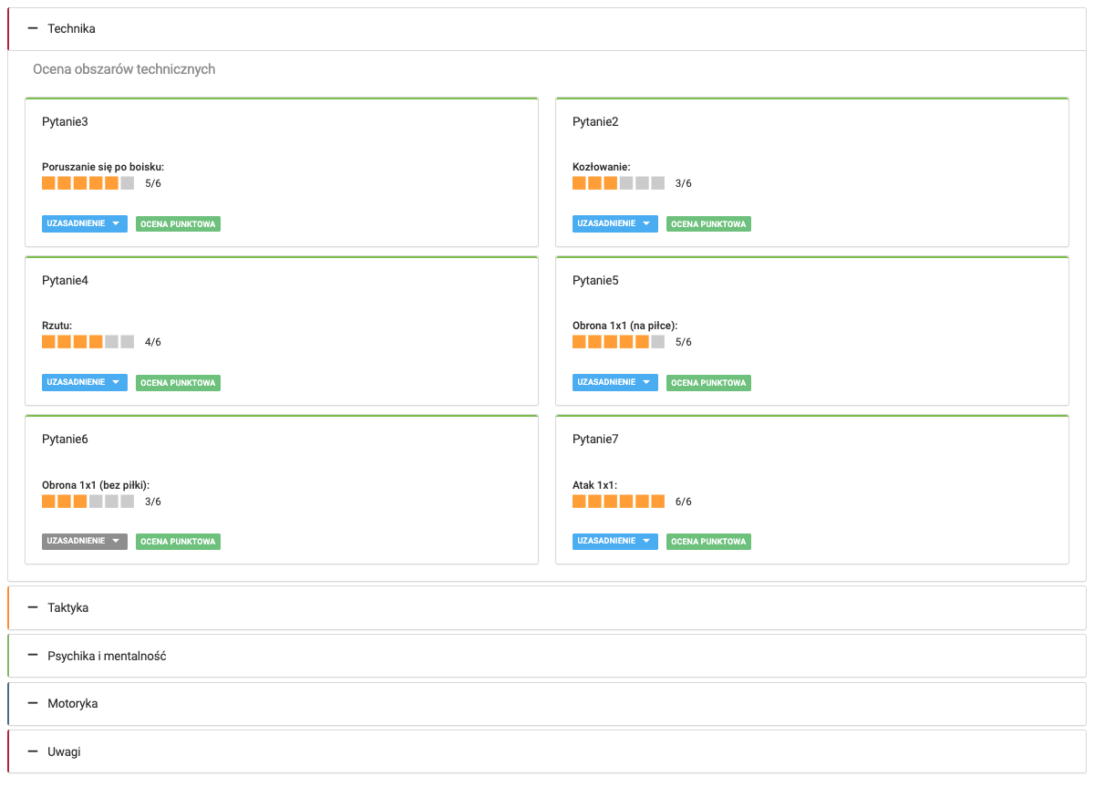Expand the Taktyka section header
The height and width of the screenshot is (787, 1094).
[68, 607]
